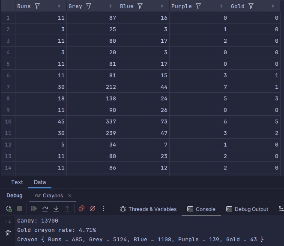
Task: Select Runs cell with value 45
Action: [x=41, y=122]
